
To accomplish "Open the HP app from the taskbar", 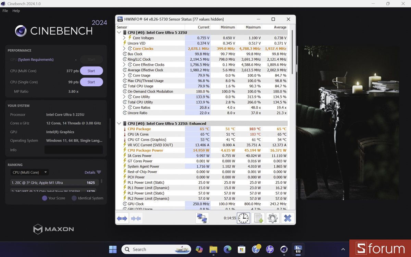I will click(270, 249).
